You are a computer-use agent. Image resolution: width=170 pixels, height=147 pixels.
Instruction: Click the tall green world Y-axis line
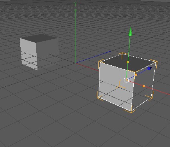[x=75, y=32]
